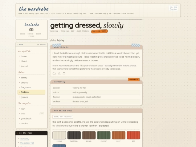This screenshot has height=147, width=196.
Task: Select the cream colour swatch
Action: pos(59,135)
